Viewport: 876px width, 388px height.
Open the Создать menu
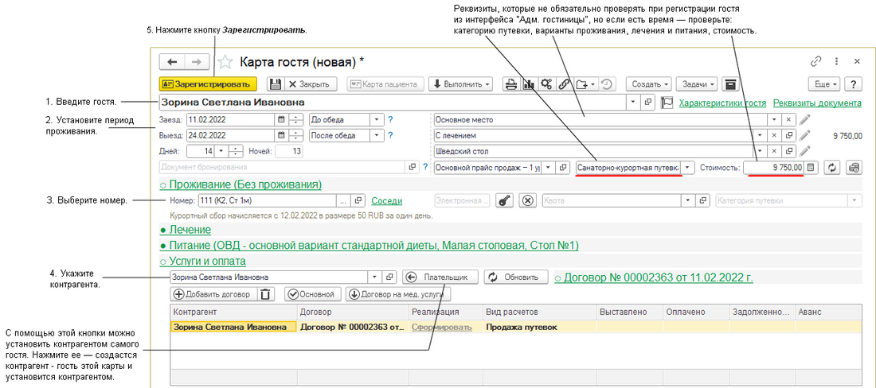(647, 83)
